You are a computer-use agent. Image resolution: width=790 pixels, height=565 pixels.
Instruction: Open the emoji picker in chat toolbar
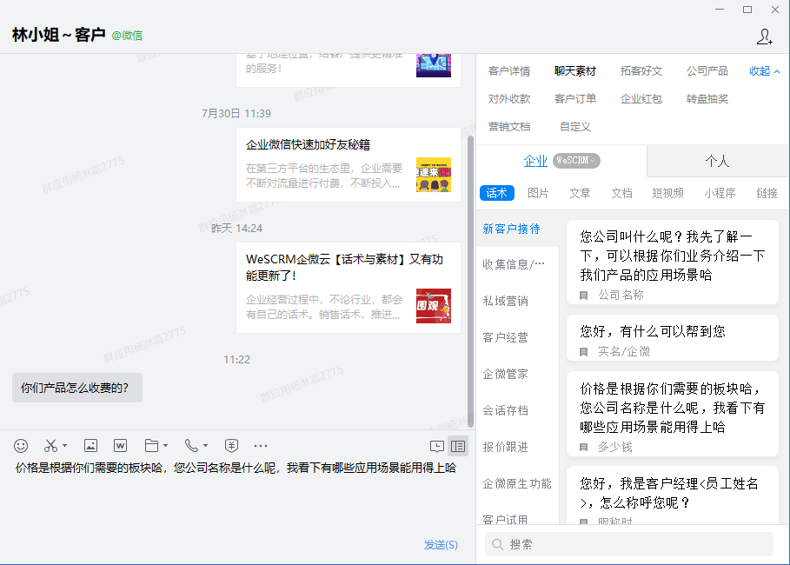(21, 446)
